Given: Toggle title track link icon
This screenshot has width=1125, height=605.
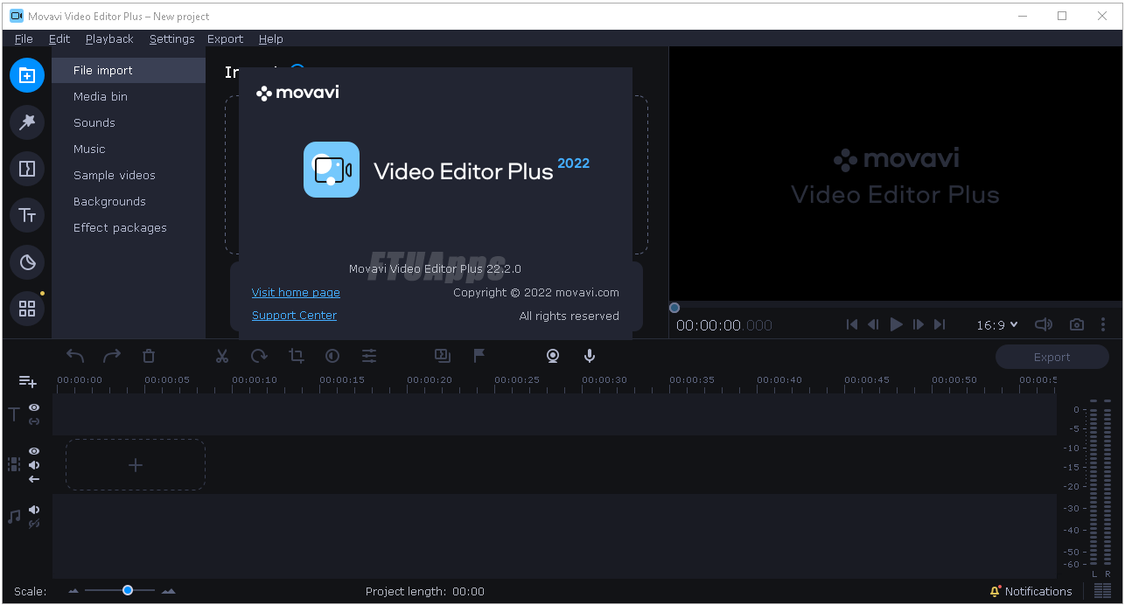Looking at the screenshot, I should [34, 421].
